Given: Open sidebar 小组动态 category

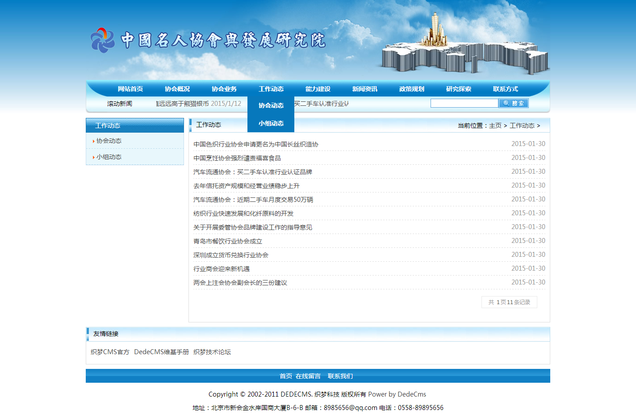Looking at the screenshot, I should pos(109,157).
